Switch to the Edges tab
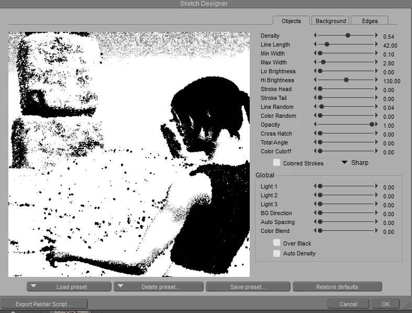412x313 pixels. 370,20
